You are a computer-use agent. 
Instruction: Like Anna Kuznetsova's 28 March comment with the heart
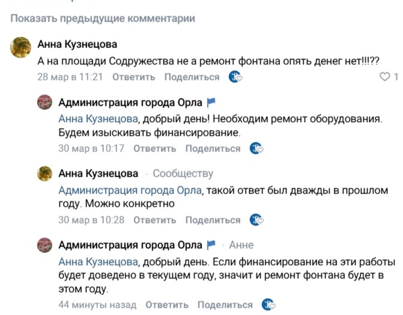click(x=386, y=77)
